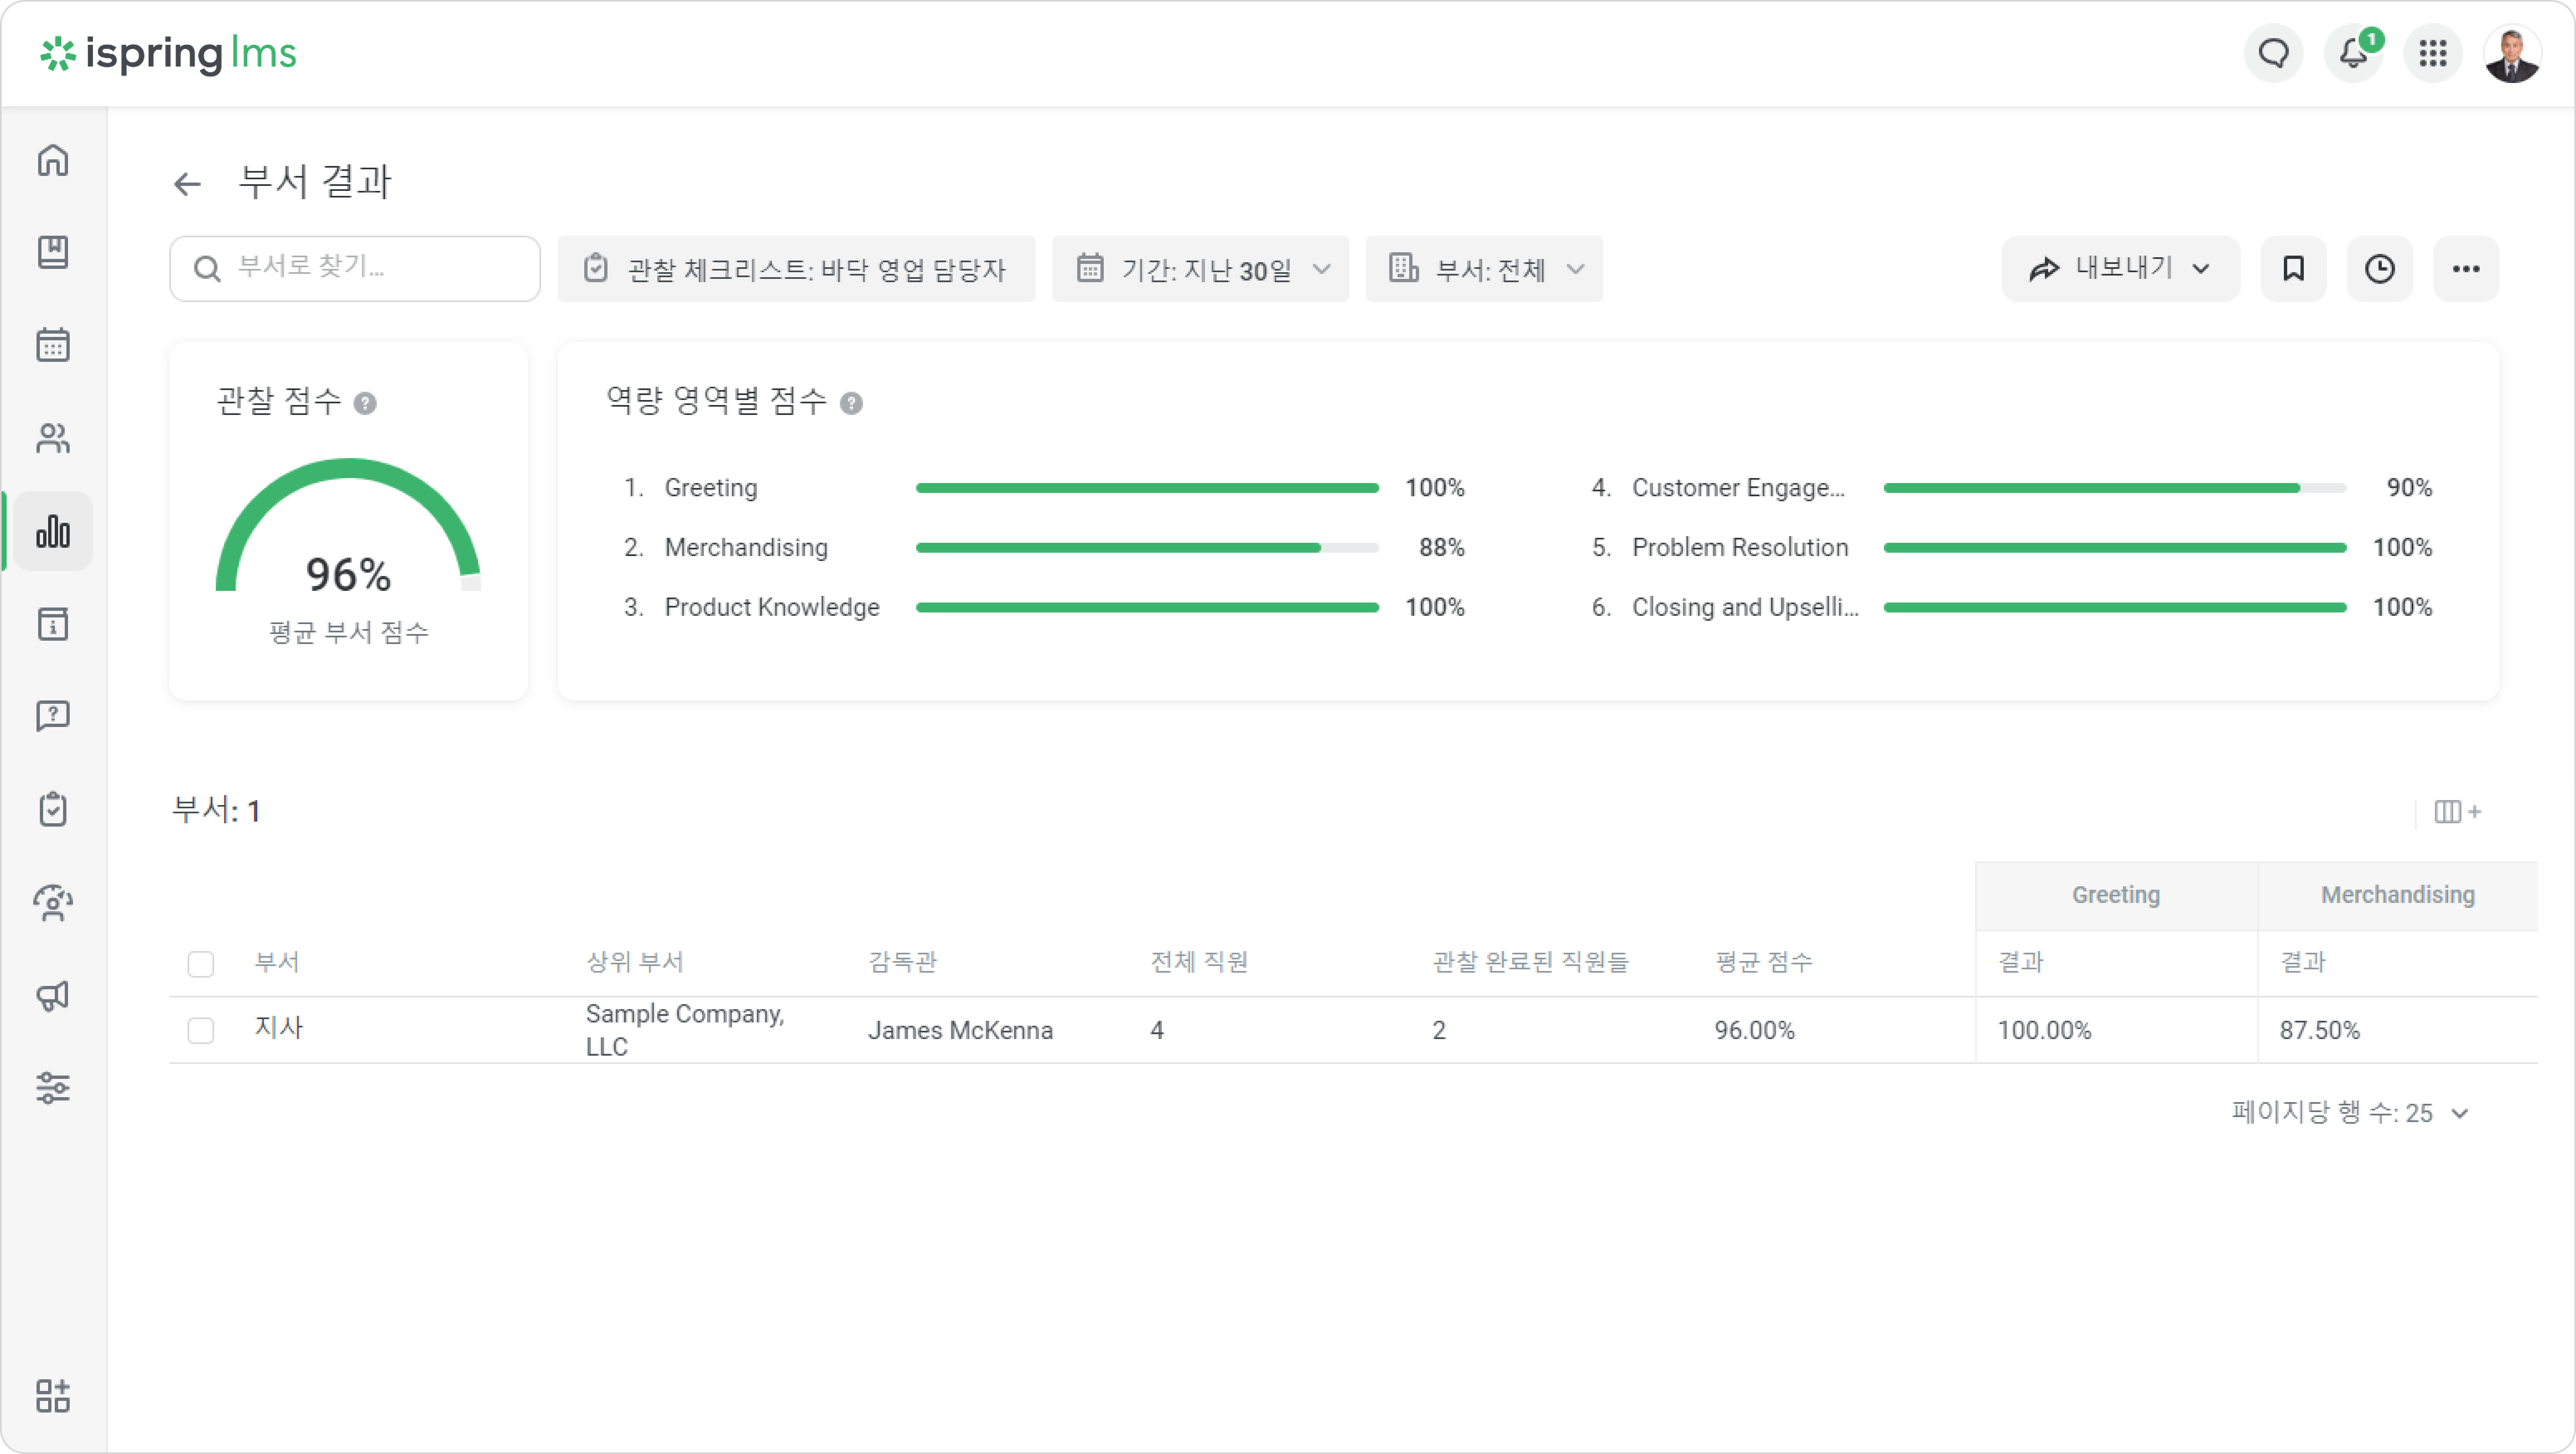
Task: Go back with the left arrow
Action: 187,184
